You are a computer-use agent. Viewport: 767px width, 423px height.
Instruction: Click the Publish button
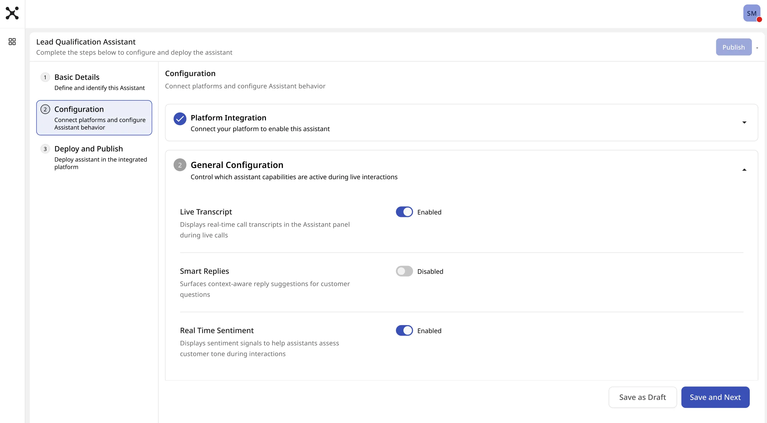pos(734,47)
